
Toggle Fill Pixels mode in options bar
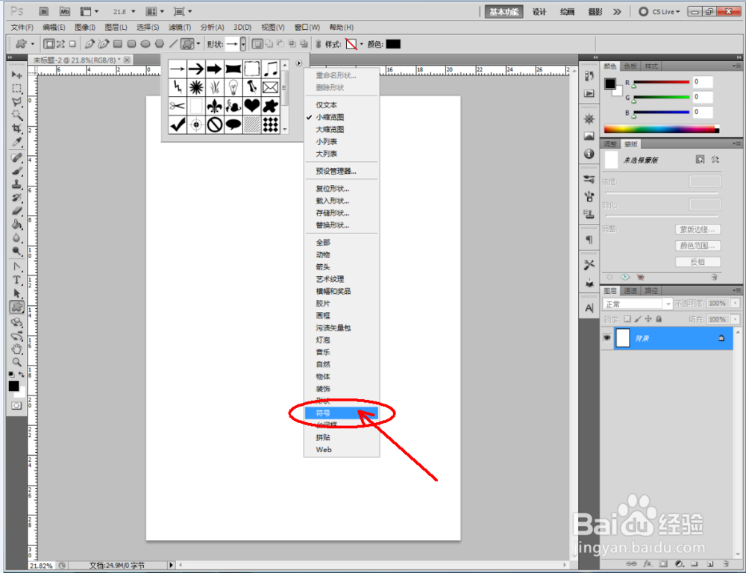tap(72, 44)
